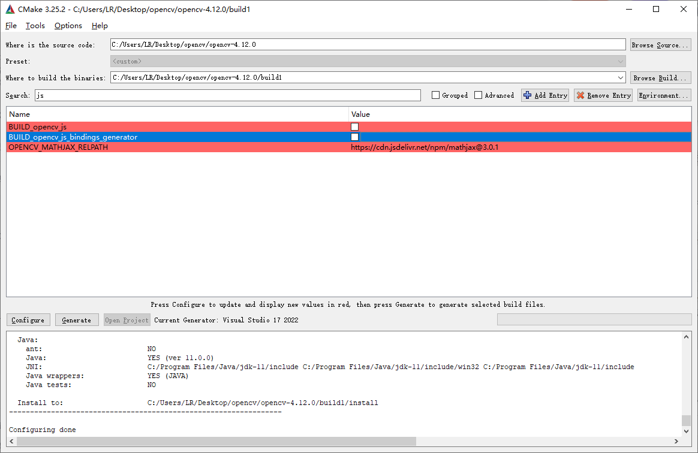Open the Preset dropdown
The width and height of the screenshot is (698, 453).
click(368, 61)
